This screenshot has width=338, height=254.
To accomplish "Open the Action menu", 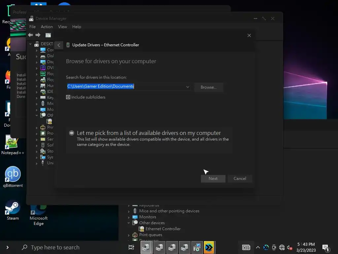I will pyautogui.click(x=47, y=27).
